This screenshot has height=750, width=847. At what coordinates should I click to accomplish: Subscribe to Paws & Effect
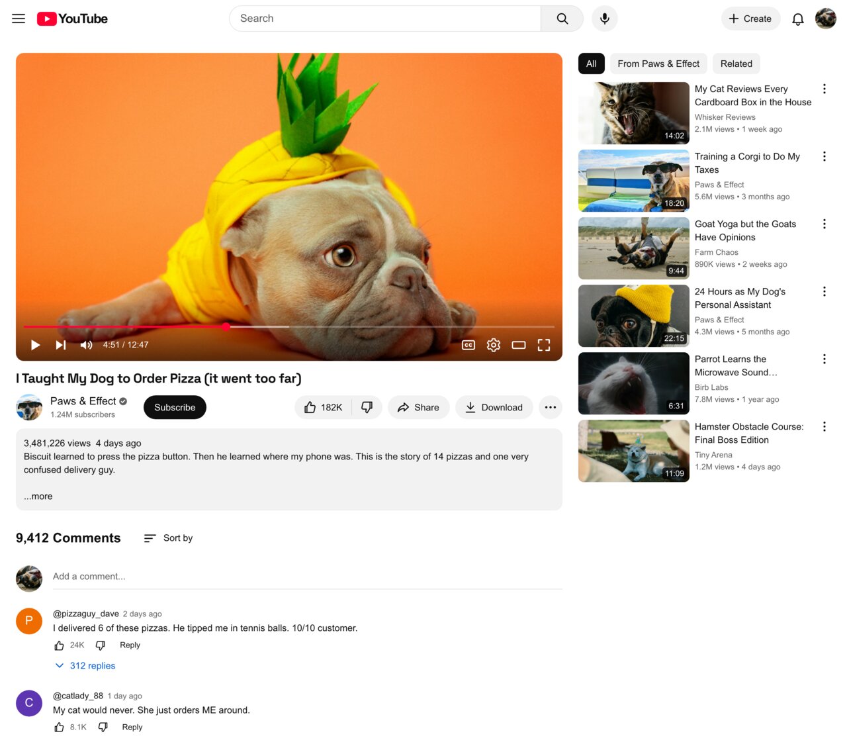[175, 407]
